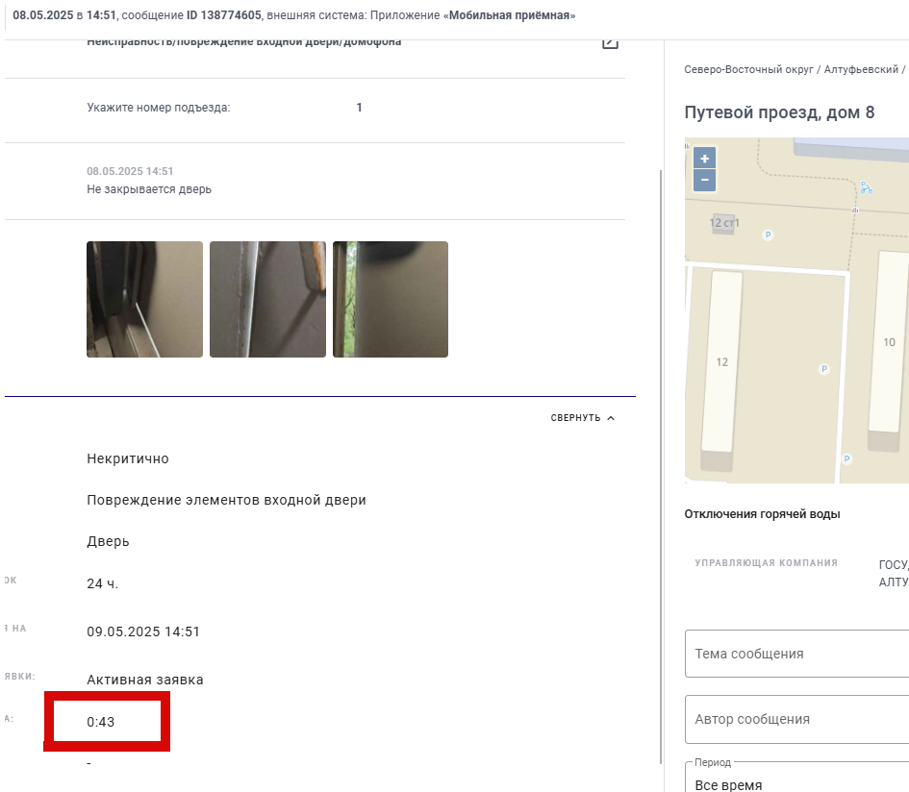Click building 12 on the map

click(721, 362)
